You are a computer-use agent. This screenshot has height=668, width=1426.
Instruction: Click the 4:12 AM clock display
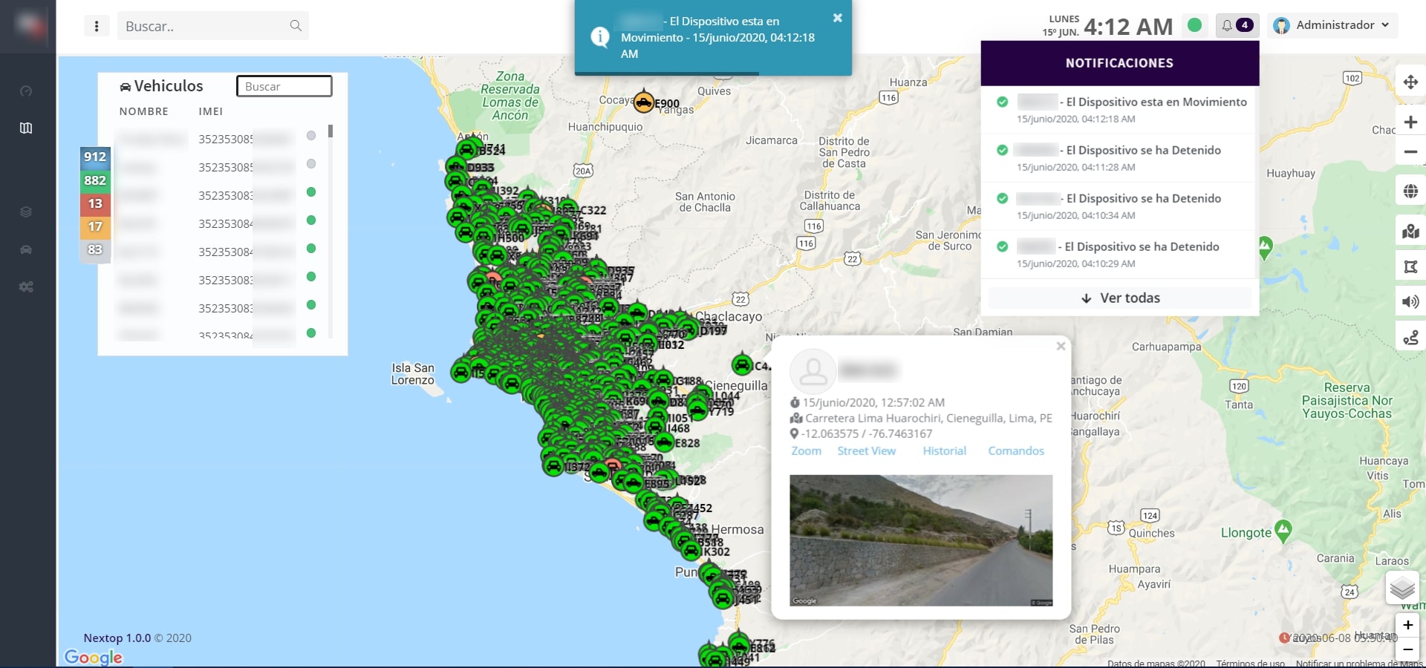(x=1128, y=27)
